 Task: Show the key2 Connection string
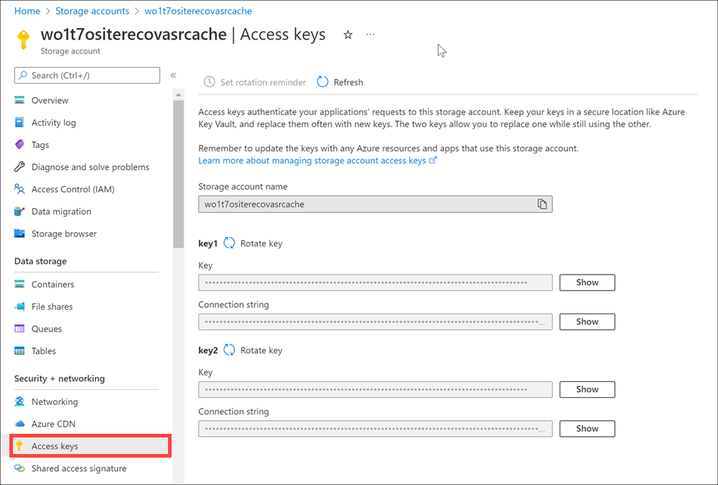point(587,429)
